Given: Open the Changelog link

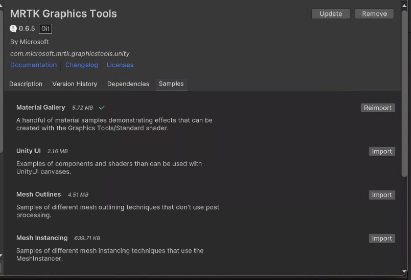Looking at the screenshot, I should pyautogui.click(x=81, y=65).
